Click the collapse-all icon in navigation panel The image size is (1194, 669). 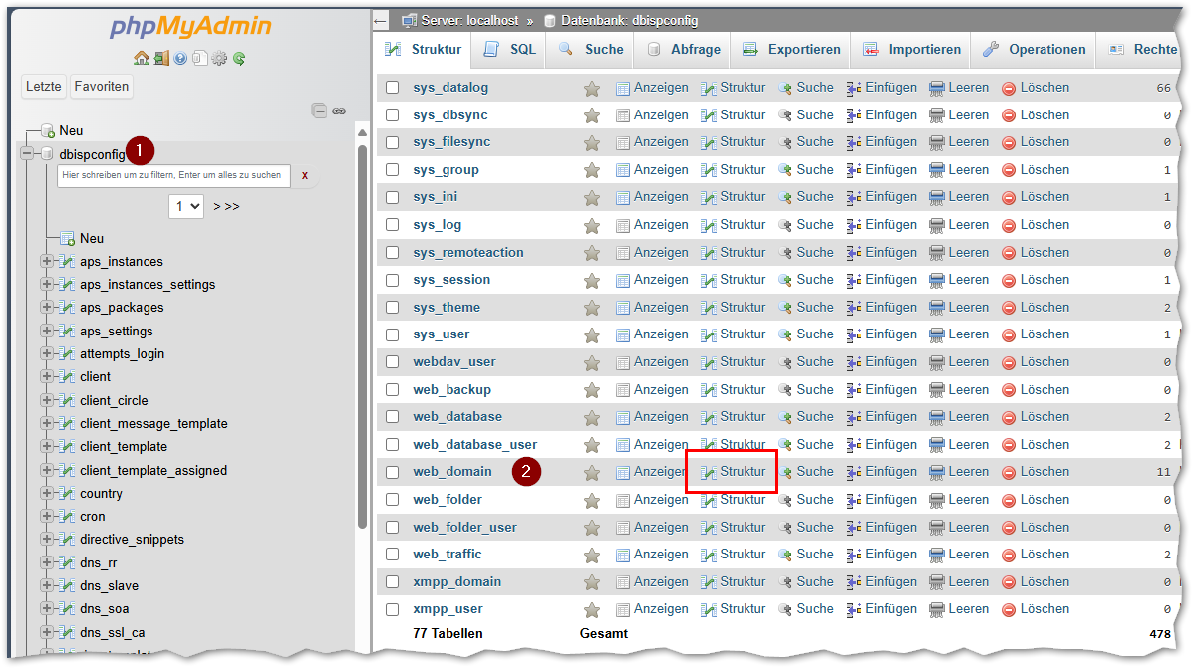click(x=319, y=111)
